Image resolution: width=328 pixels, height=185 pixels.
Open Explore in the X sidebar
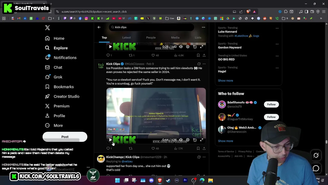56,48
